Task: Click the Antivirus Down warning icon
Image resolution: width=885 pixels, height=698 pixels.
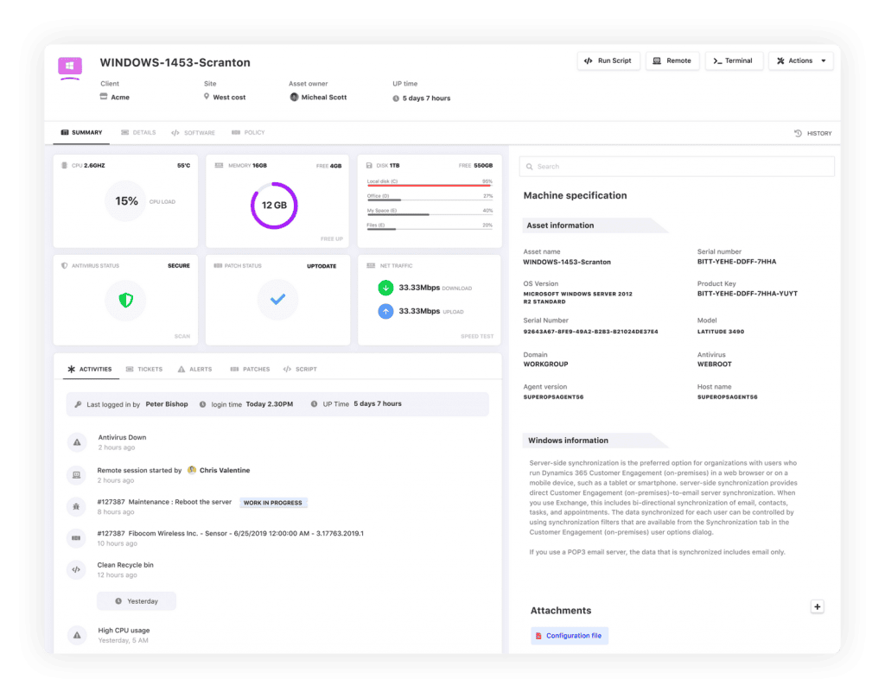Action: coord(77,442)
